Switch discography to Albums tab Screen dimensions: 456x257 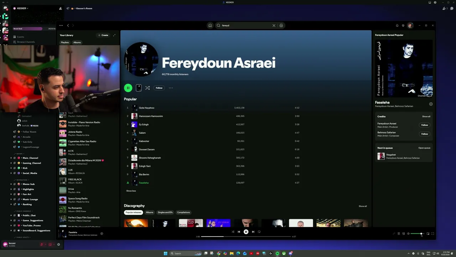150,212
